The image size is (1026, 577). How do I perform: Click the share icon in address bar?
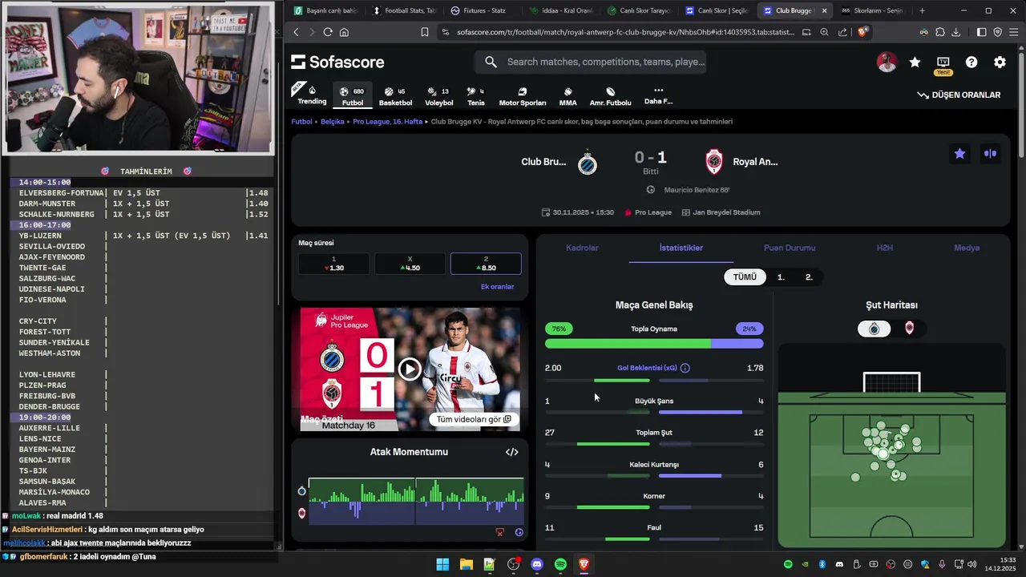[x=842, y=32]
